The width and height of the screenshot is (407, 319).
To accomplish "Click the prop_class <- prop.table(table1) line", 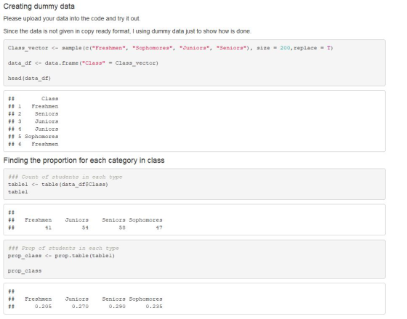I will pyautogui.click(x=61, y=256).
